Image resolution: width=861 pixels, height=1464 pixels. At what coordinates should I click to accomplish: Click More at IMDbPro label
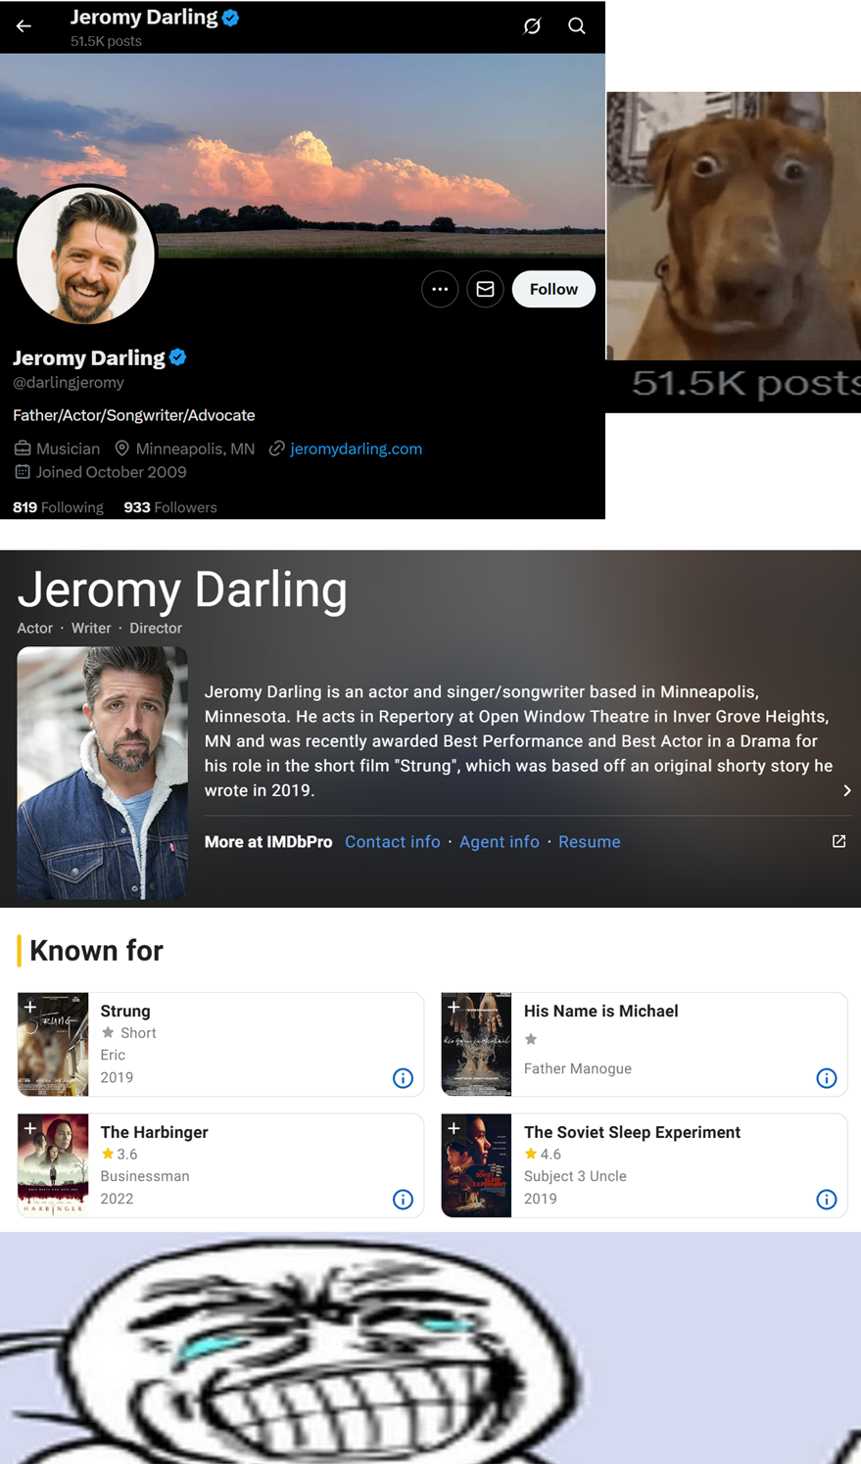268,842
